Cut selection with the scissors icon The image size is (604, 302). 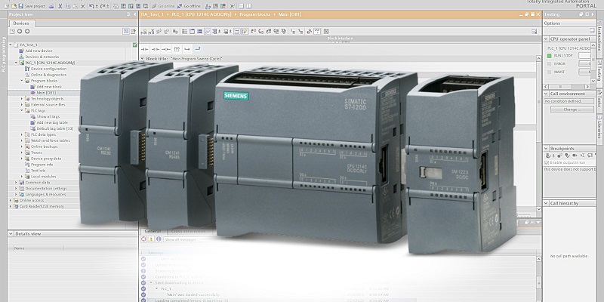point(60,6)
